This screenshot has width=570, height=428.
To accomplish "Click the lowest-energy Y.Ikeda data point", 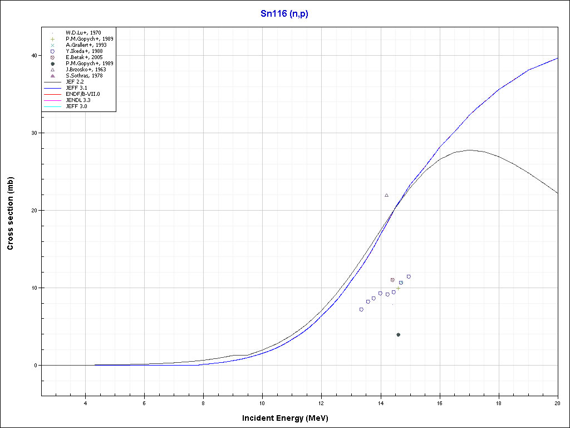I will coord(361,309).
